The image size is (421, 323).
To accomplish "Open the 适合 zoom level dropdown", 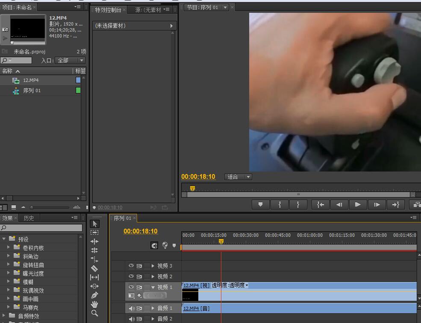I will click(238, 177).
